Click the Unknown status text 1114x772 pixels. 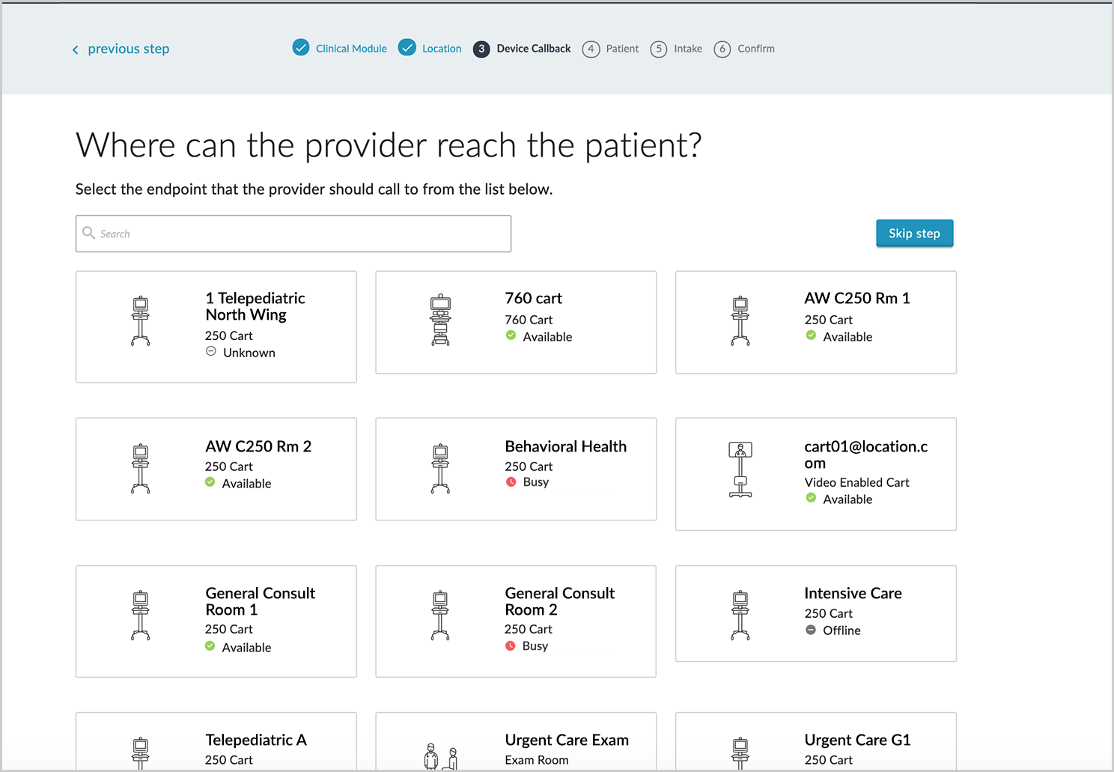(x=249, y=353)
